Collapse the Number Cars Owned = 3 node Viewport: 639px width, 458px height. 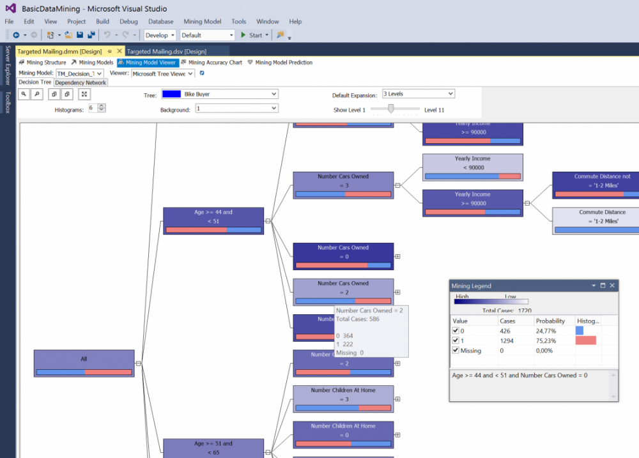click(x=397, y=185)
